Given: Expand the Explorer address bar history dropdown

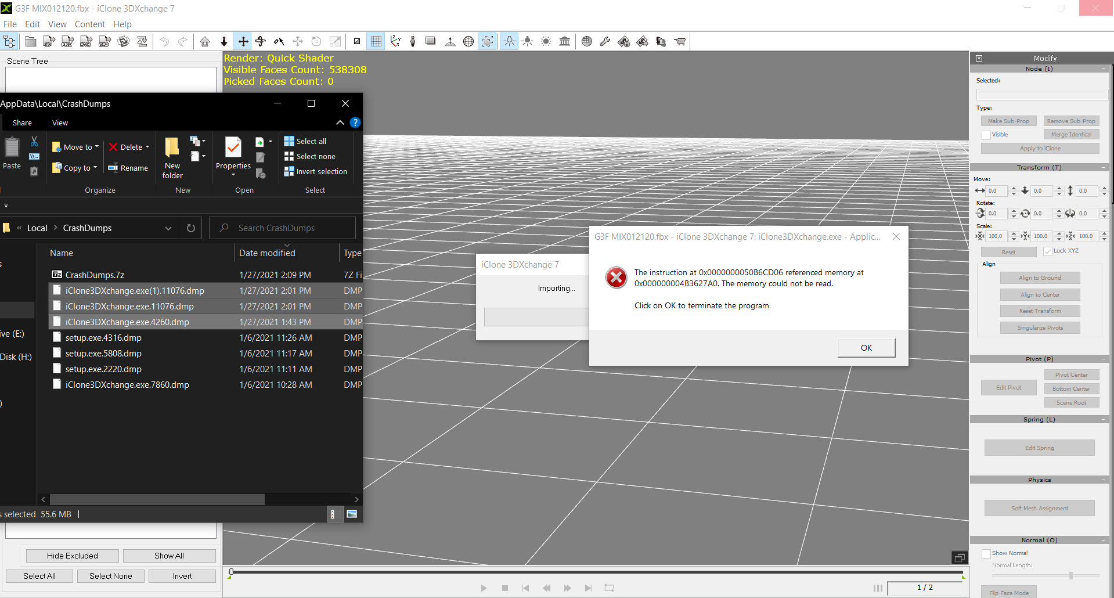Looking at the screenshot, I should pyautogui.click(x=168, y=228).
